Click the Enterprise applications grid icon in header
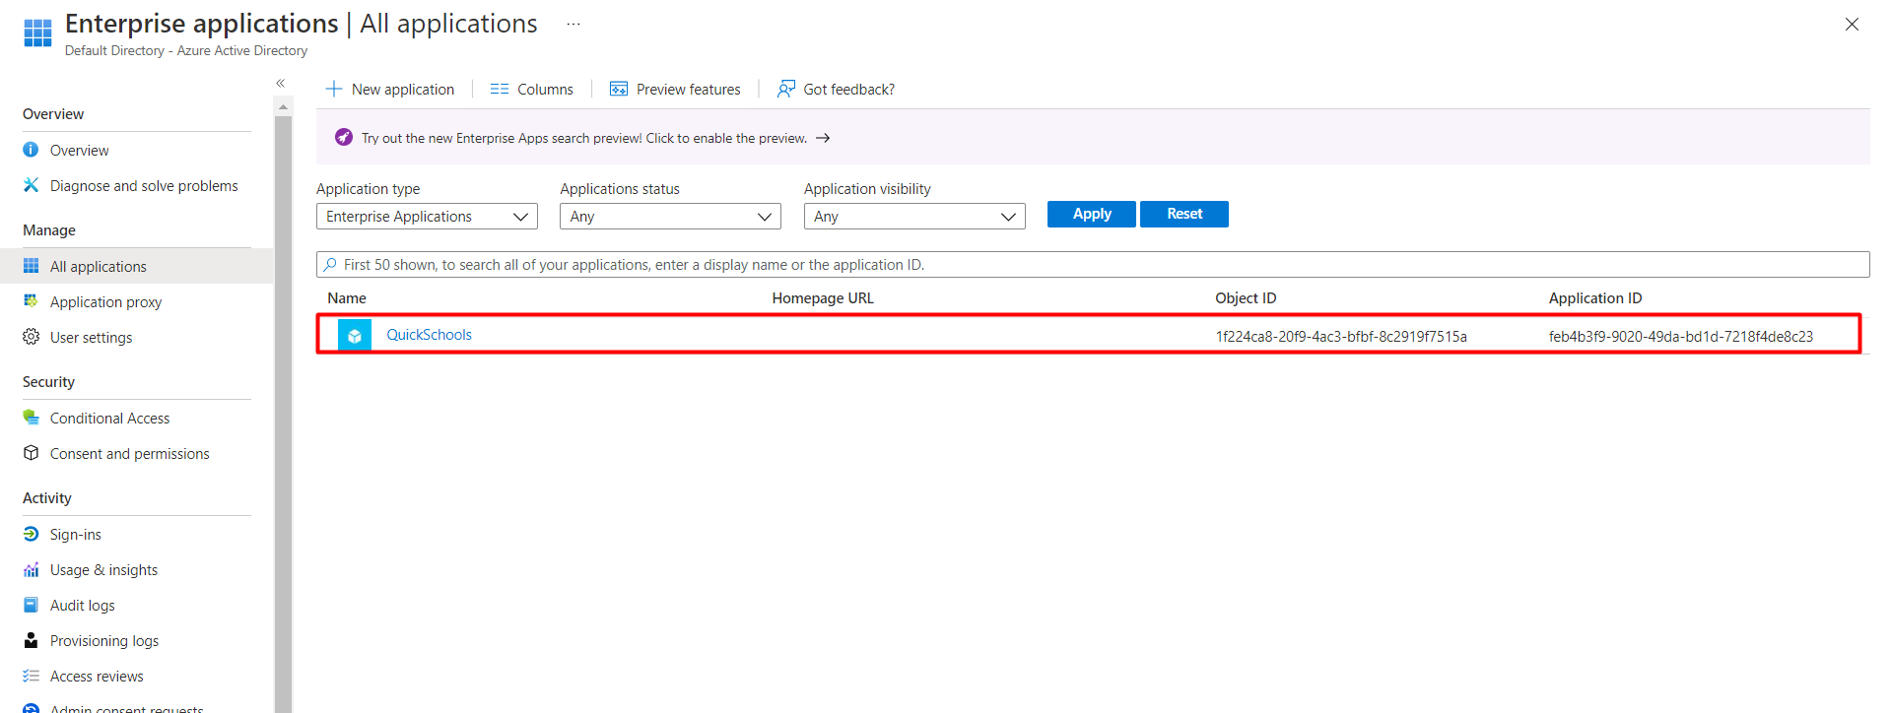 click(37, 32)
